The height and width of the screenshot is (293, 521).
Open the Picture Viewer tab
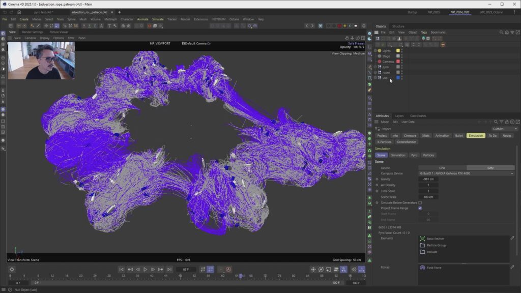pyautogui.click(x=59, y=32)
